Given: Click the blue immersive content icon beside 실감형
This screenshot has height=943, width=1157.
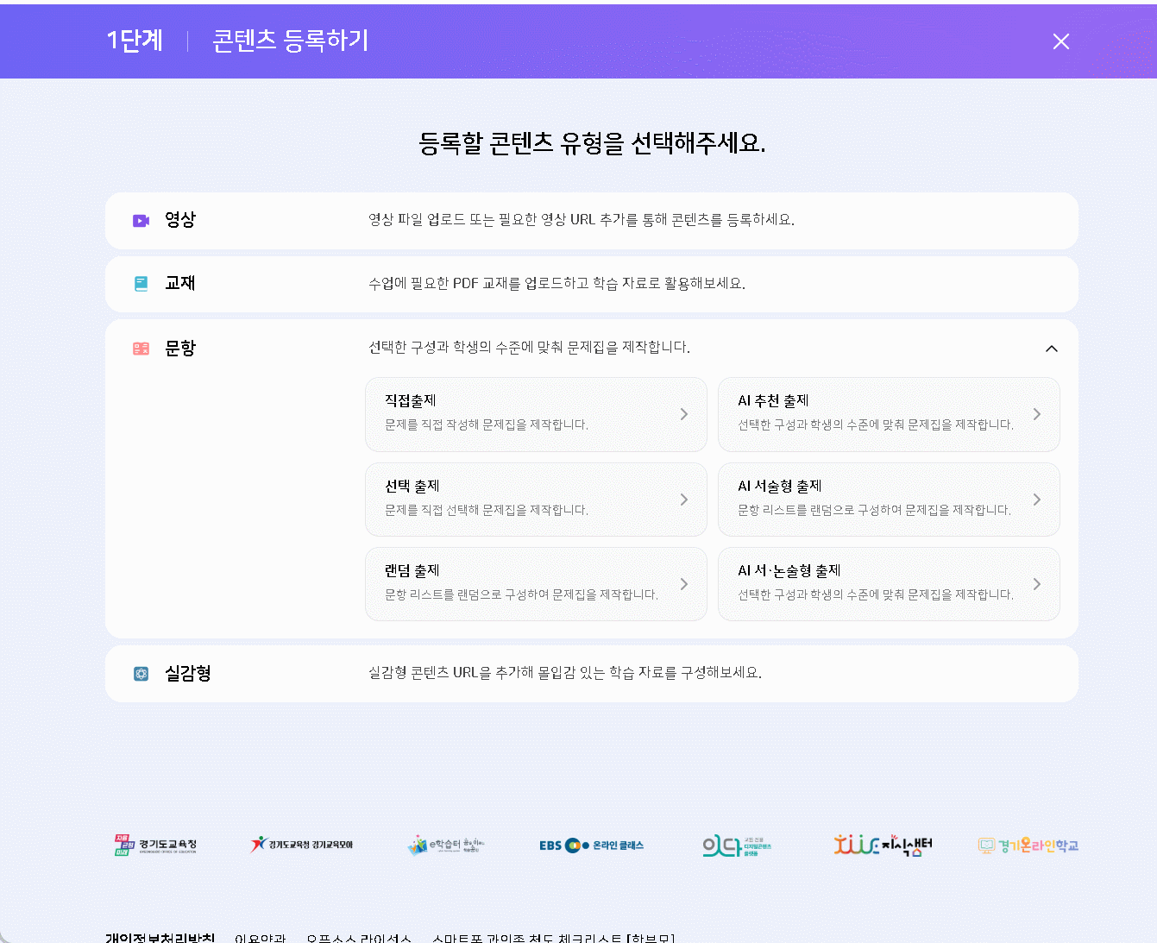Looking at the screenshot, I should [141, 674].
